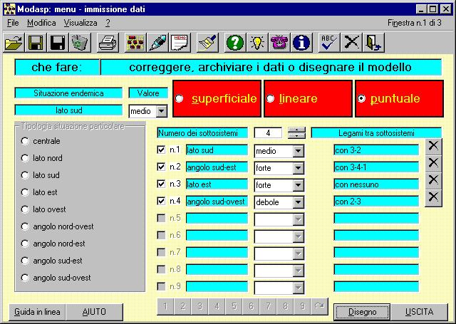The height and width of the screenshot is (324, 456).
Task: Open the Modifica menu
Action: pyautogui.click(x=41, y=23)
